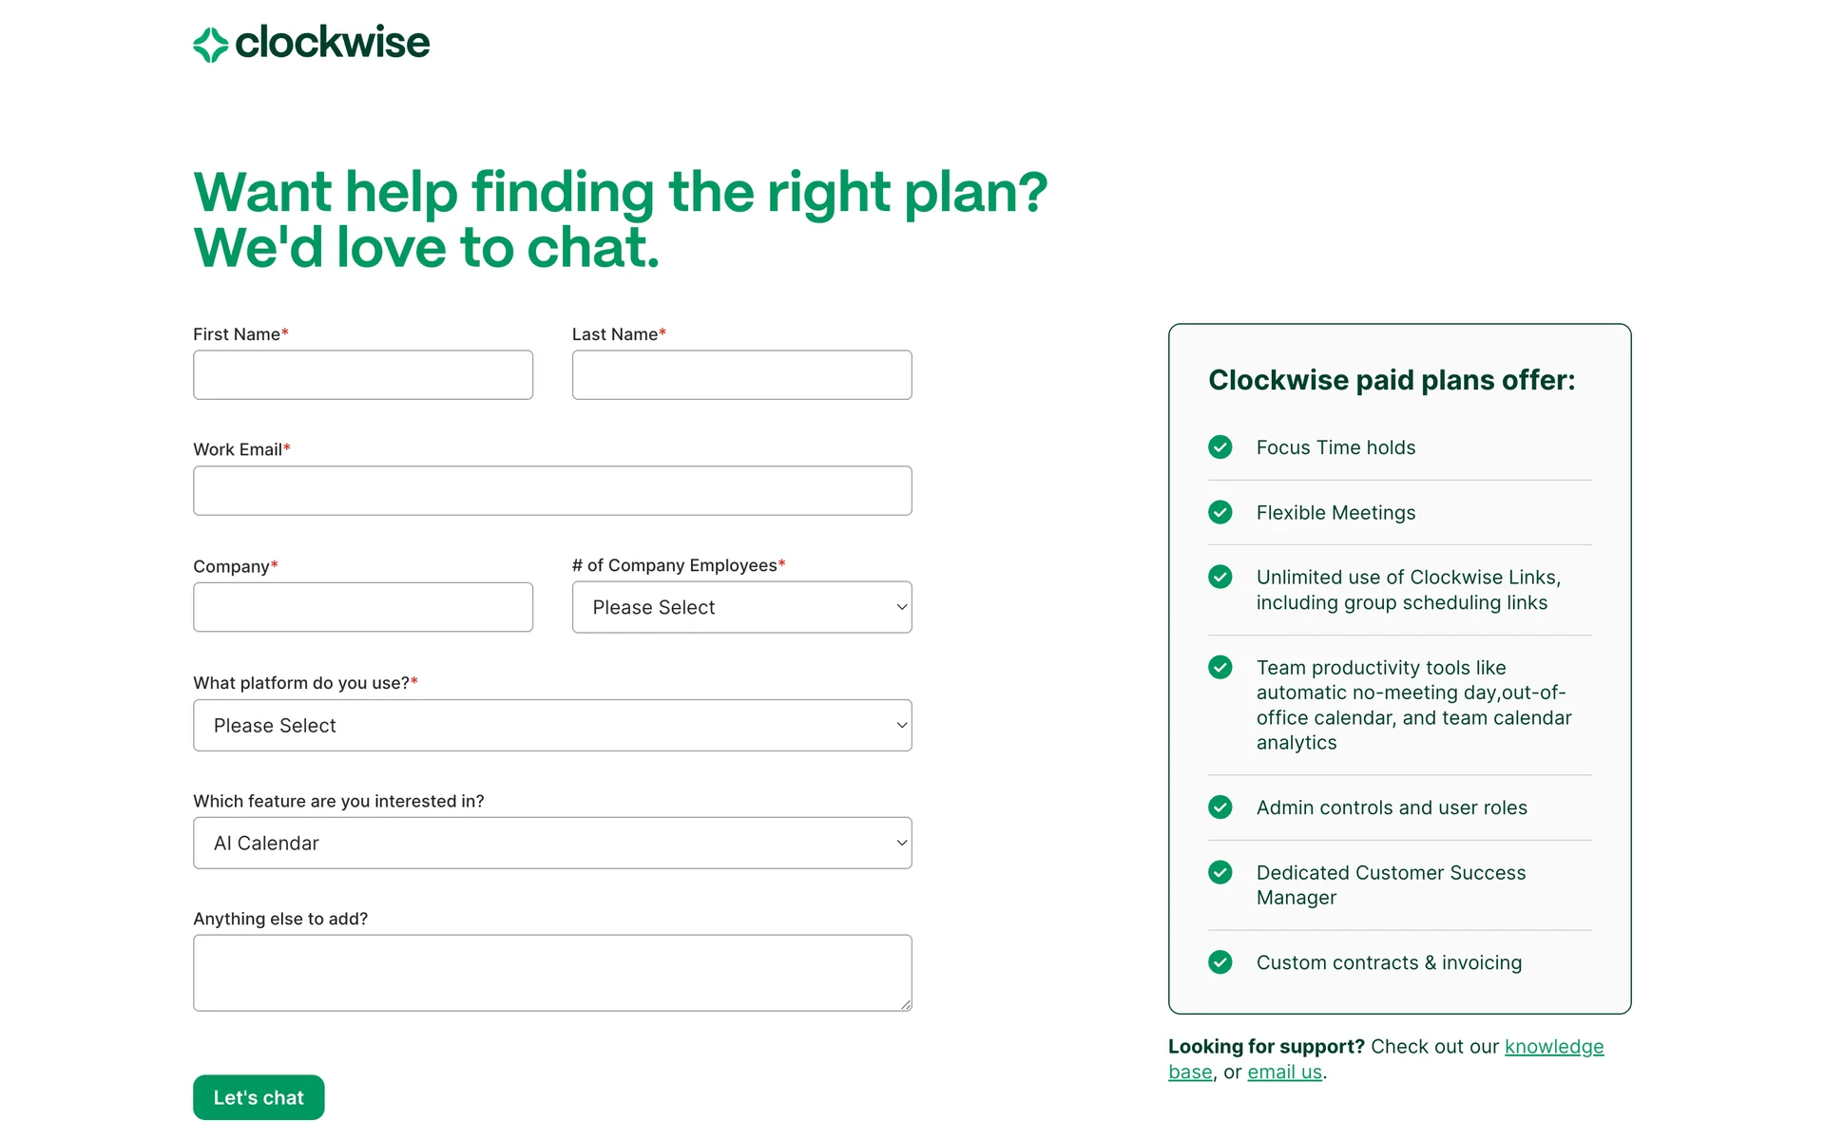Image resolution: width=1825 pixels, height=1140 pixels.
Task: Focus the First Name input field
Action: pos(363,375)
